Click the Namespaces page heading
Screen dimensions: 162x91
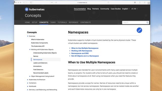pos(78,32)
